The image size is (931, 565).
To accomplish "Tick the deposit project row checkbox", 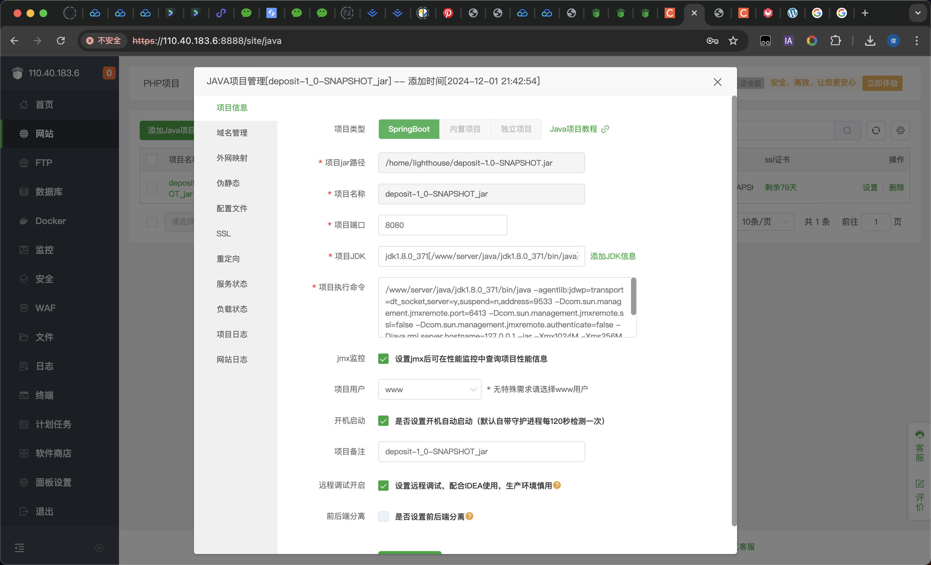I will [x=152, y=187].
